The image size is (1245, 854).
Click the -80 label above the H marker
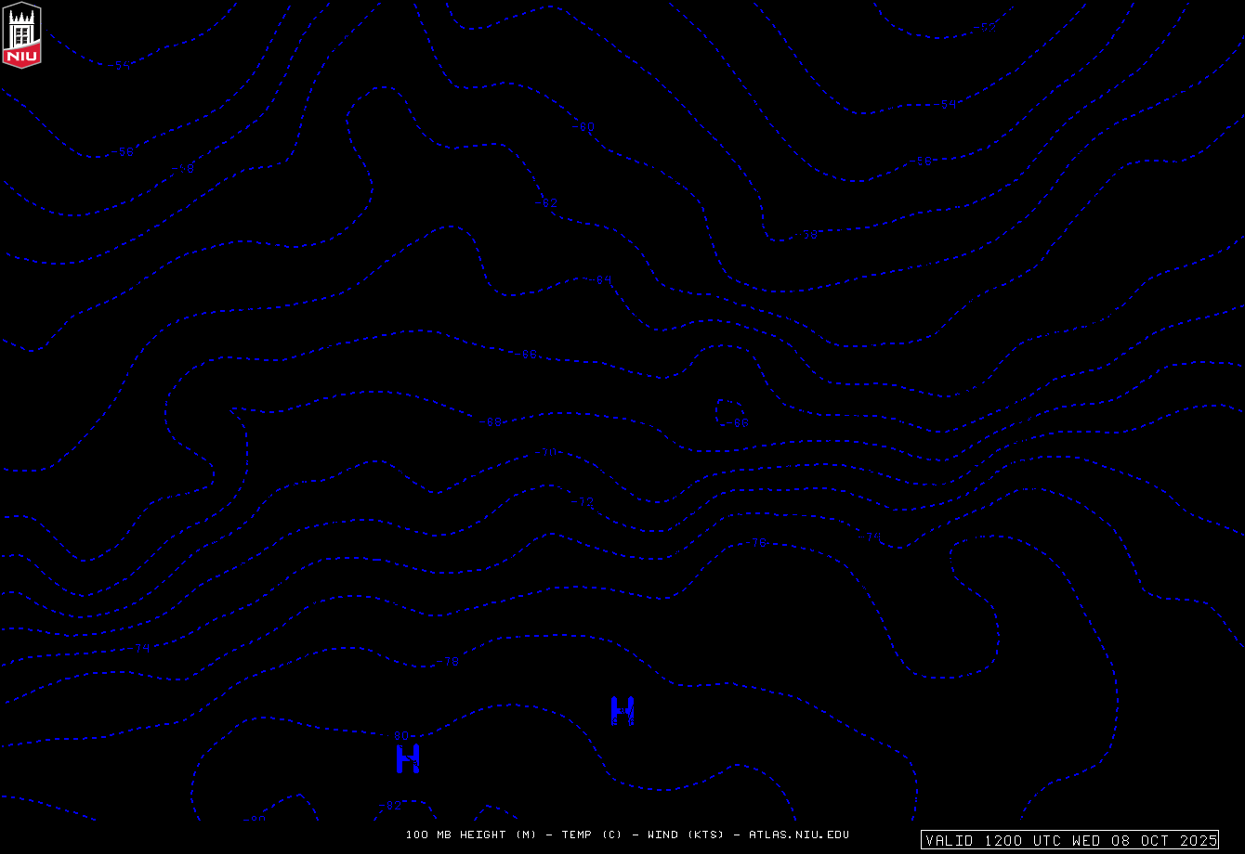[399, 736]
